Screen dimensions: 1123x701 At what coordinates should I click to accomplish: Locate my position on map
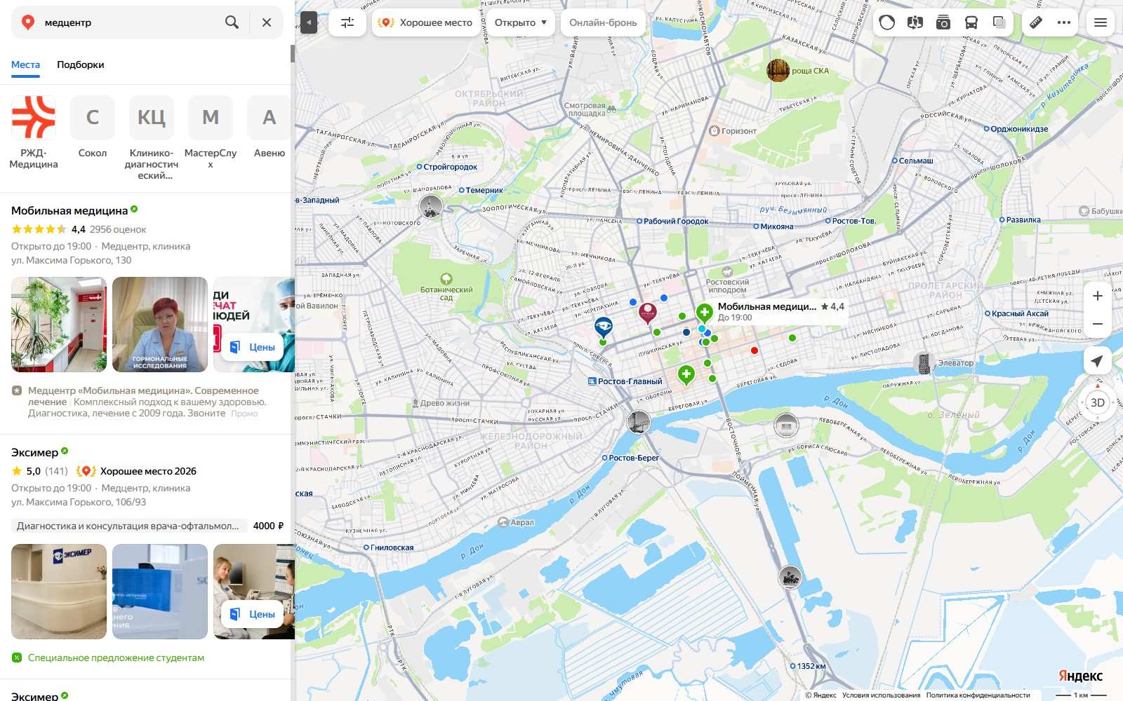tap(1098, 361)
